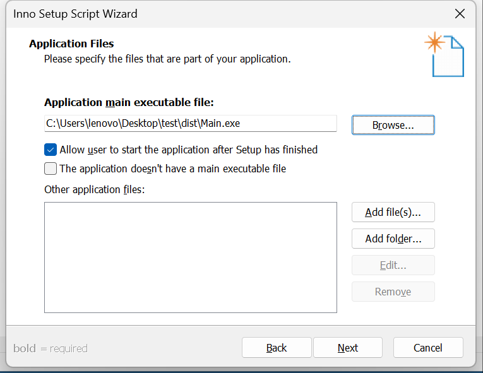Close the Inno Setup Script Wizard window

coord(460,14)
